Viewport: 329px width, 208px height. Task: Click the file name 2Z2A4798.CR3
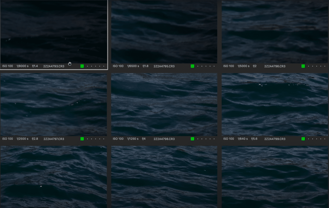(x=164, y=139)
